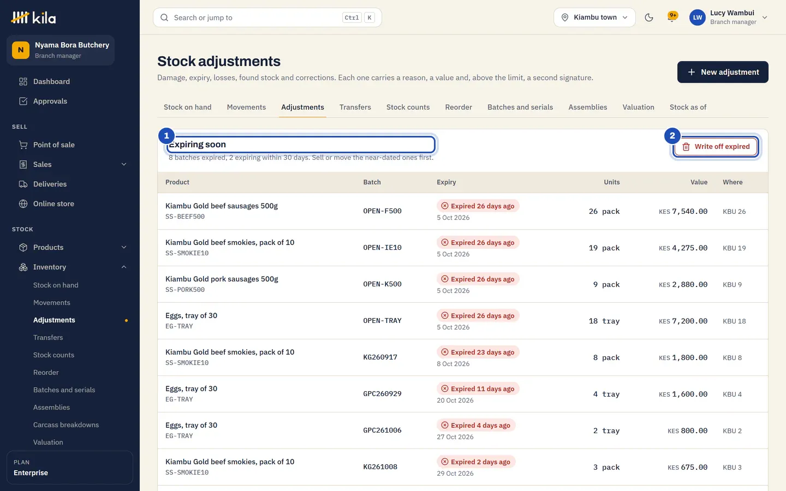The width and height of the screenshot is (786, 491).
Task: Focus the Search or jump to field
Action: 267,17
